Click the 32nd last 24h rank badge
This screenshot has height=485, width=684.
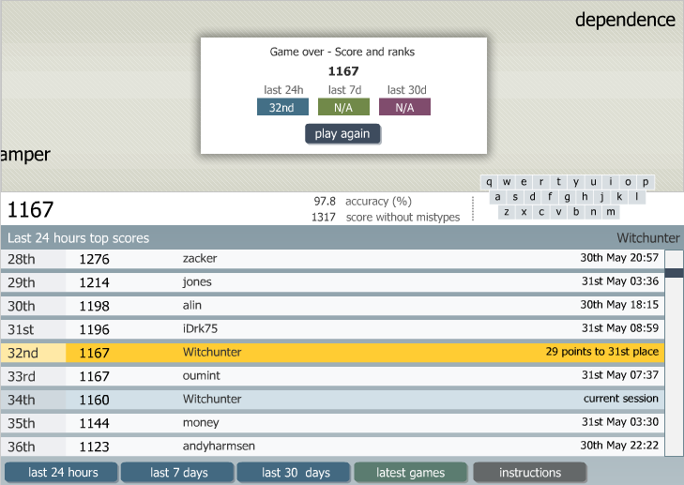pos(282,107)
